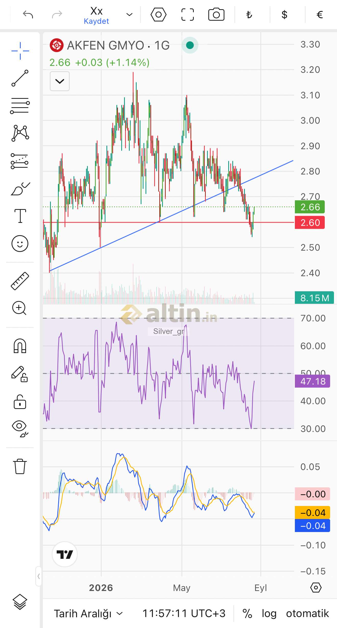Select the XABCD pattern tool
The width and height of the screenshot is (337, 628).
pos(20,133)
